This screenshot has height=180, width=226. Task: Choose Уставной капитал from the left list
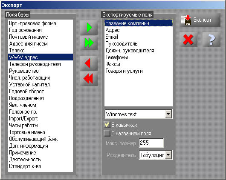[x=41, y=84]
